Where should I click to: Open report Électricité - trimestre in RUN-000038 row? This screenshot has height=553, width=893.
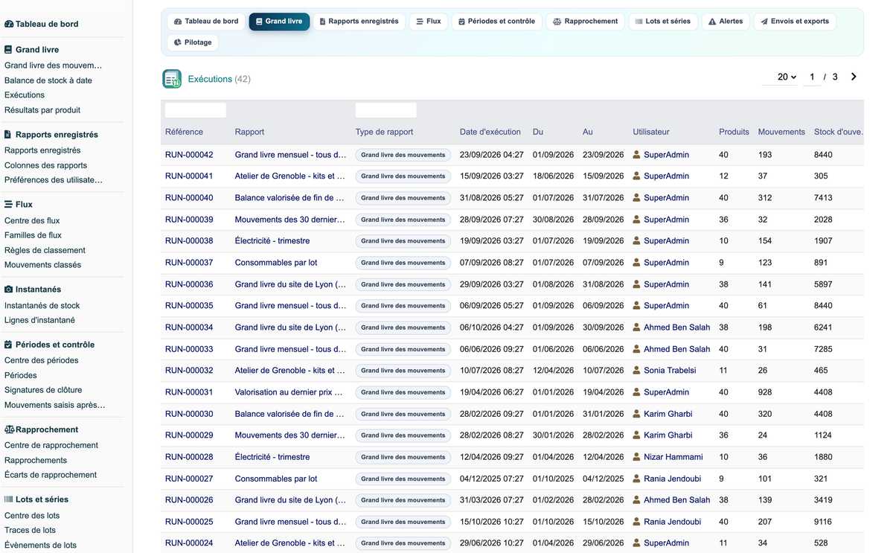click(272, 241)
